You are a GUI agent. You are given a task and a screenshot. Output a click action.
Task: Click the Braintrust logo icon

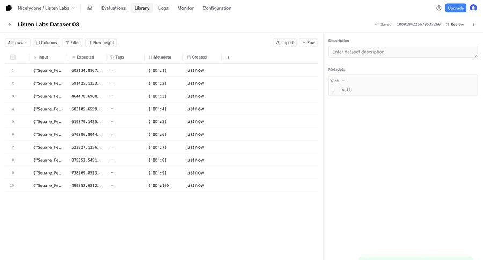[9, 8]
